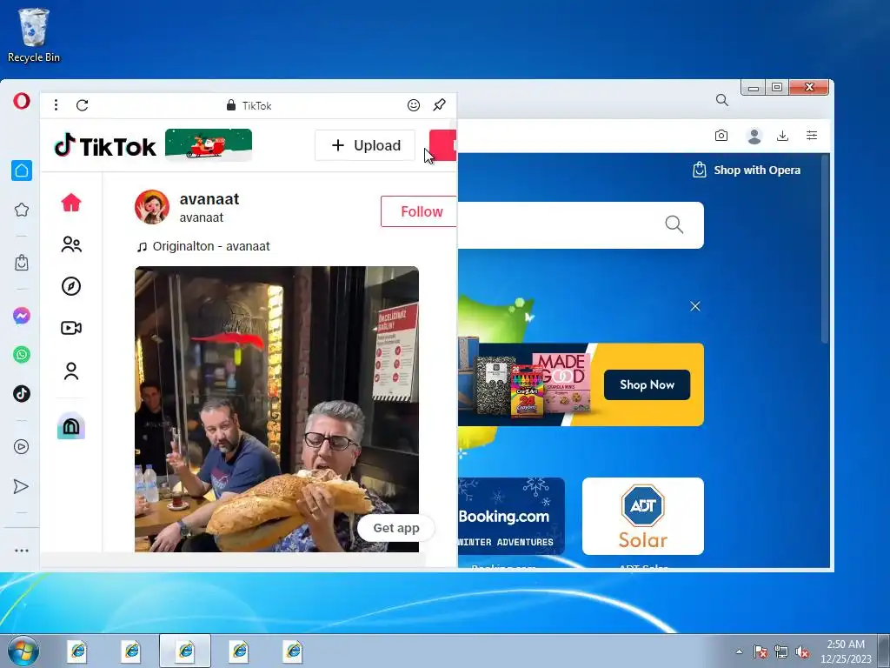Viewport: 890px width, 668px height.
Task: Click the Action Center flag icon
Action: pos(760,651)
